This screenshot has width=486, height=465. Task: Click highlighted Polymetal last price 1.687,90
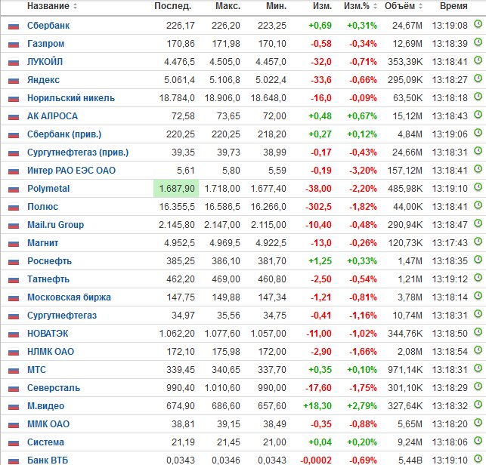click(x=176, y=188)
